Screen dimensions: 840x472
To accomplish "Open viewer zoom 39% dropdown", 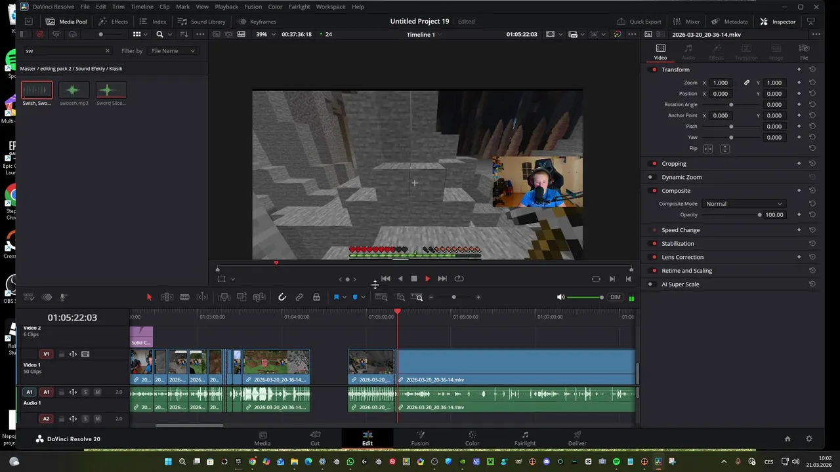I will (x=265, y=34).
